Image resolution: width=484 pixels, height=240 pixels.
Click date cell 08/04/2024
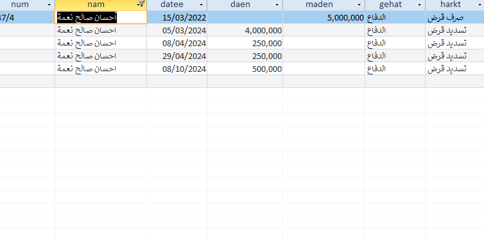(177, 43)
